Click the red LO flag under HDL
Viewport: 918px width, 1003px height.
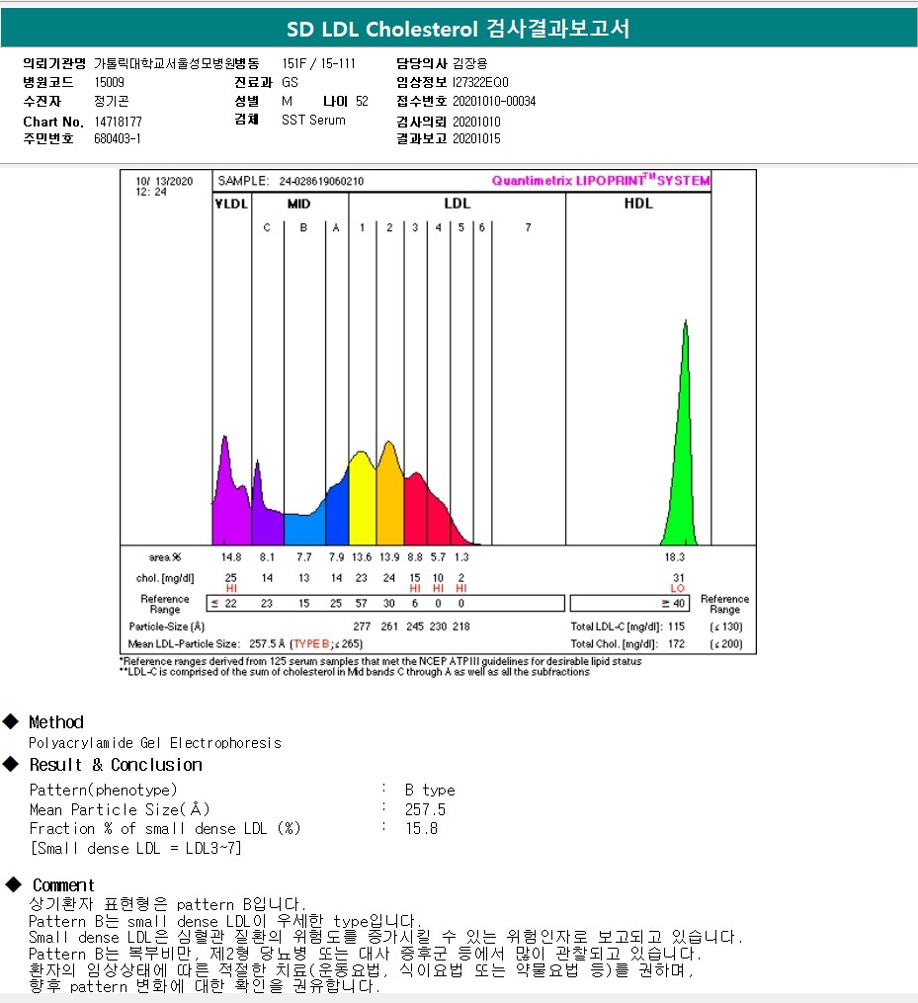coord(677,588)
